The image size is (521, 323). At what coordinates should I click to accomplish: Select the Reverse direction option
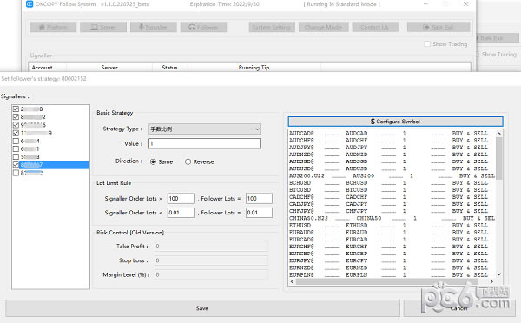(x=188, y=161)
